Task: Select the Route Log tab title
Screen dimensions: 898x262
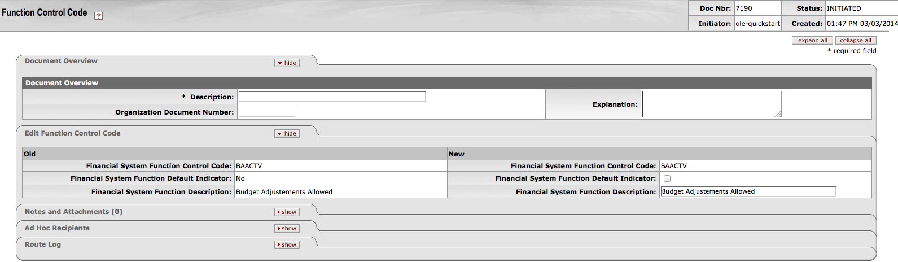Action: [43, 244]
